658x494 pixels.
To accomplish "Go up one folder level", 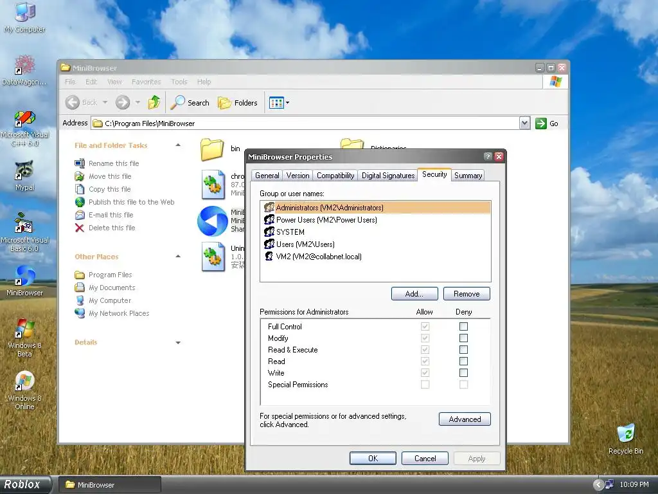I will point(154,102).
